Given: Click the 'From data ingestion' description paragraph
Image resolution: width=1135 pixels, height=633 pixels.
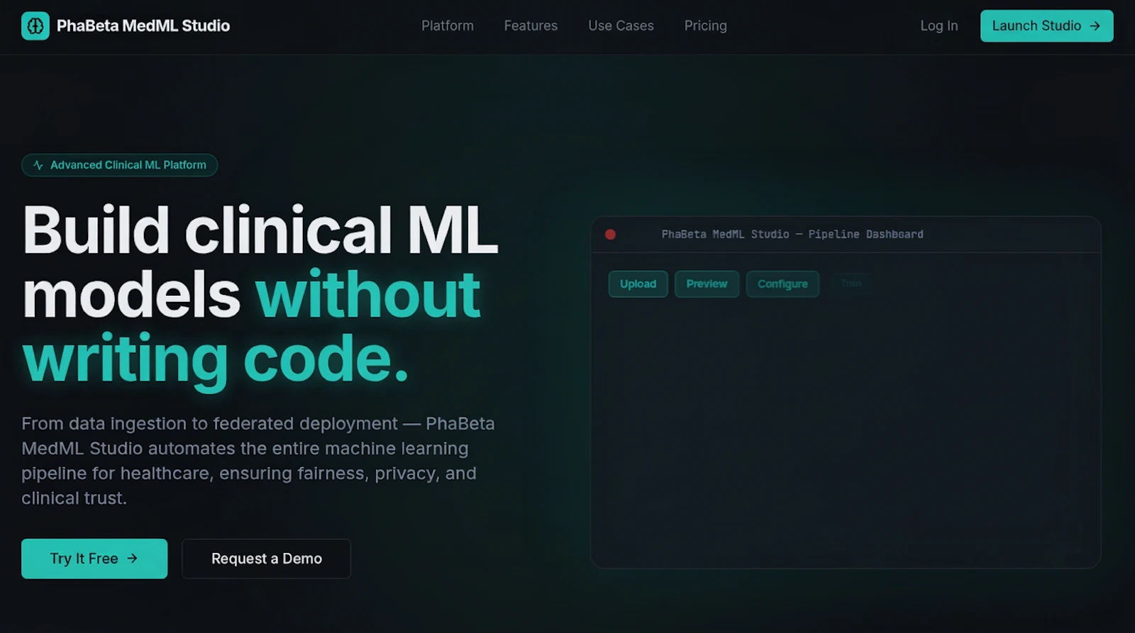Looking at the screenshot, I should pos(258,461).
